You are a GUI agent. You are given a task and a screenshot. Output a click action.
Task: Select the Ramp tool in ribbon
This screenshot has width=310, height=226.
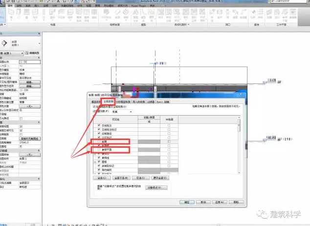[x=117, y=14]
